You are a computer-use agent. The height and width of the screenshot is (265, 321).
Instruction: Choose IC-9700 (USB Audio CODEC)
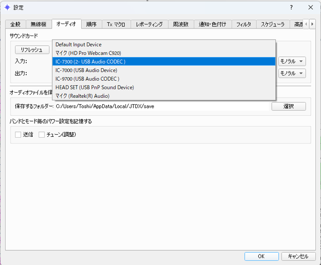pos(164,79)
